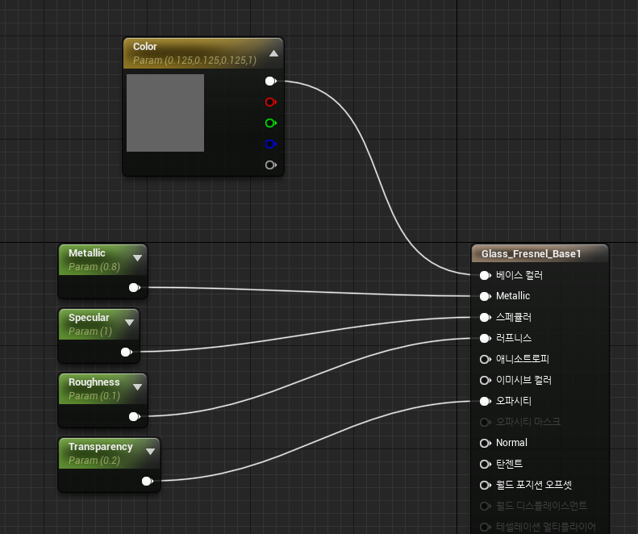Expand the Metallic node with its down arrow
This screenshot has width=638, height=534.
click(x=138, y=257)
